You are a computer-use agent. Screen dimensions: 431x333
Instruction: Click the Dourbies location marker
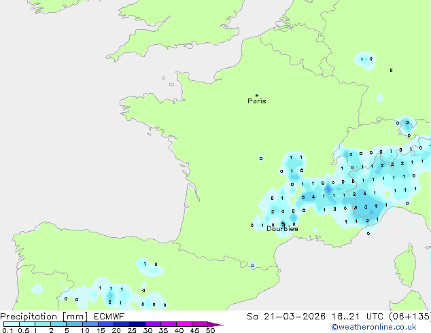[x=283, y=223]
